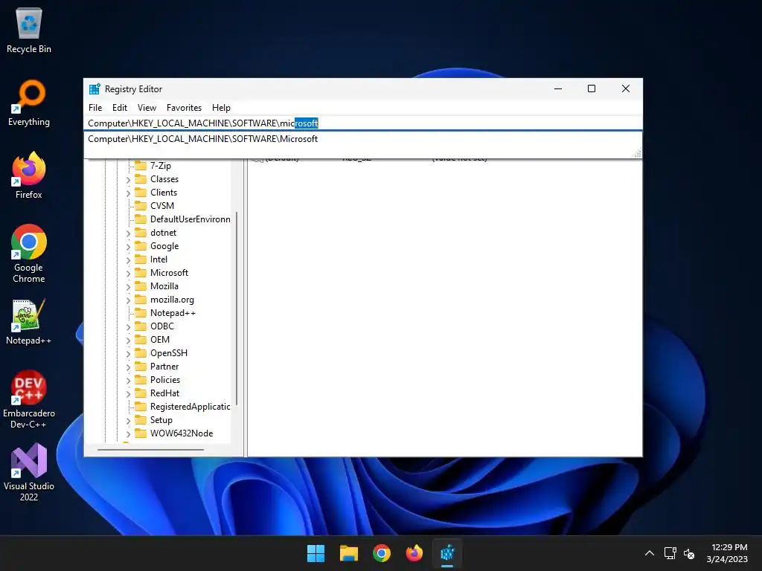Expand the Mozilla key
Screen dimensions: 762x571
[128, 287]
